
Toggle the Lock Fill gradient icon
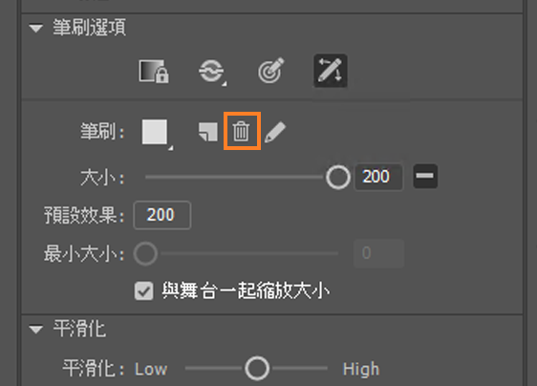tap(154, 72)
